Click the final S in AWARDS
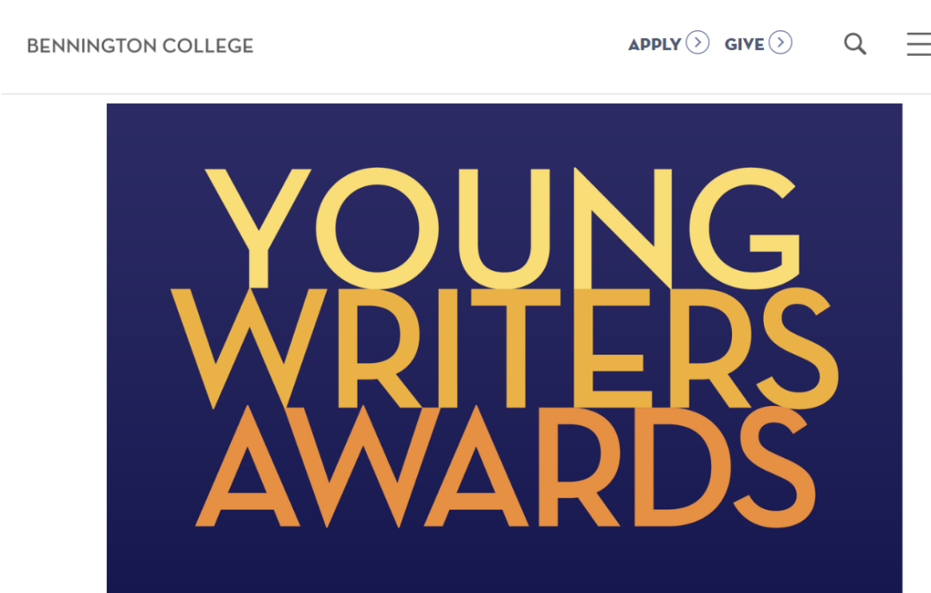 tap(774, 467)
